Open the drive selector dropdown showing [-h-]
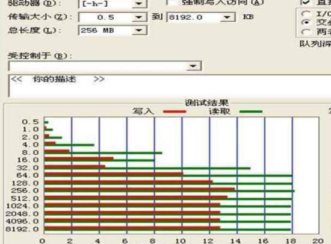 coord(138,4)
